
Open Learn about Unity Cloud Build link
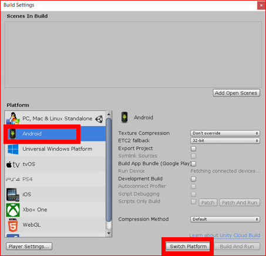pyautogui.click(x=225, y=235)
